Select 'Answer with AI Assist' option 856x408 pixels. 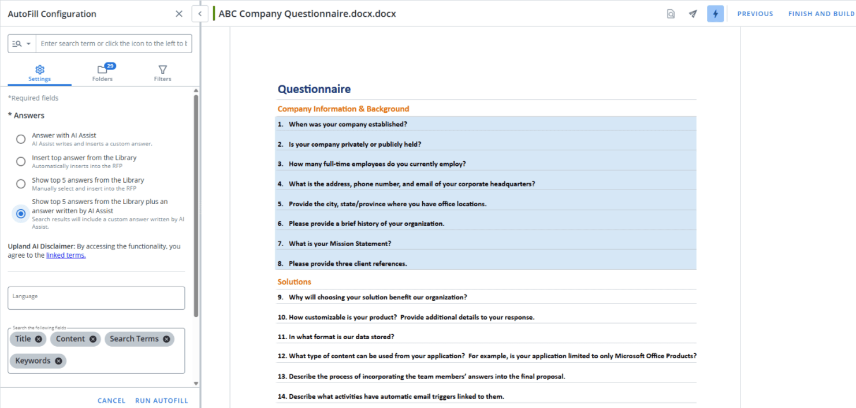(x=20, y=139)
